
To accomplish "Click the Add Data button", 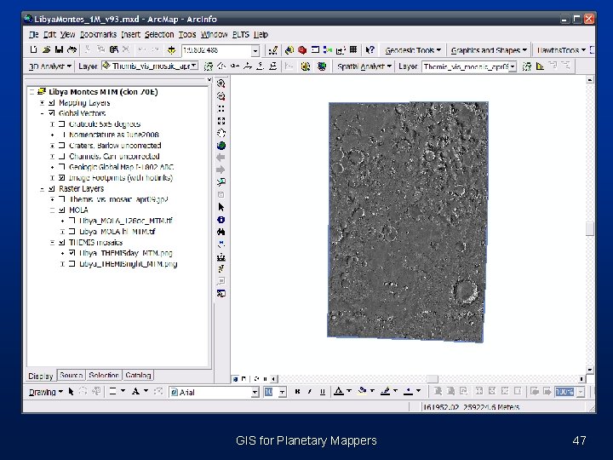I will (172, 49).
